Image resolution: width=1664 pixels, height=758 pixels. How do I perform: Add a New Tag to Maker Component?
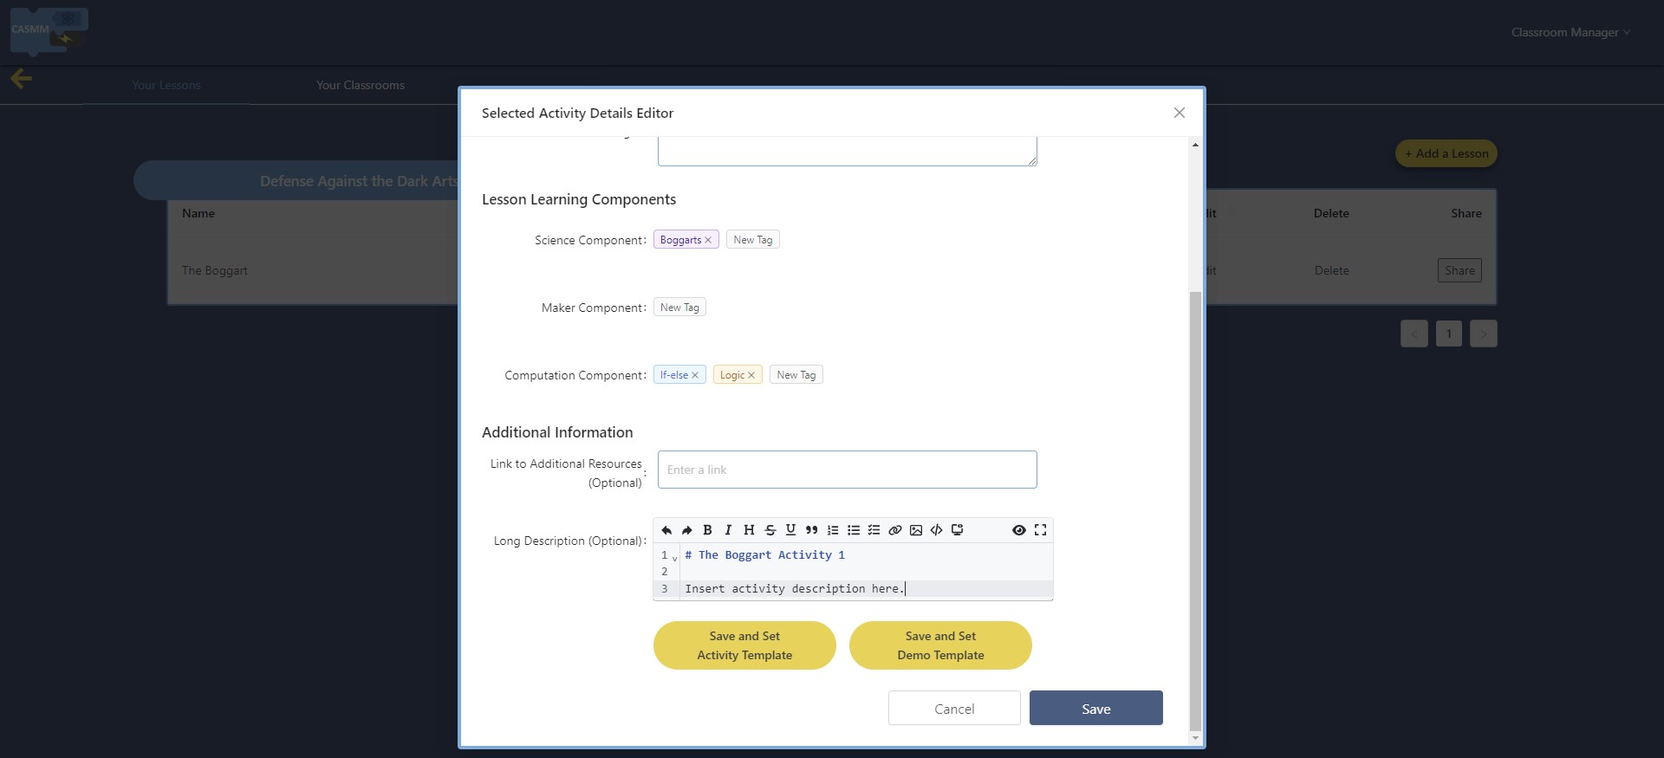point(679,308)
